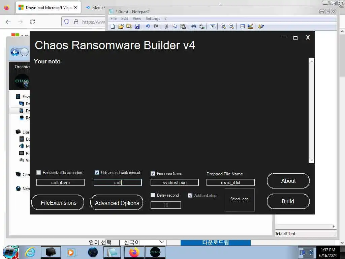Open the ? help menu in Notepad2
Image resolution: width=345 pixels, height=259 pixels.
(x=166, y=19)
